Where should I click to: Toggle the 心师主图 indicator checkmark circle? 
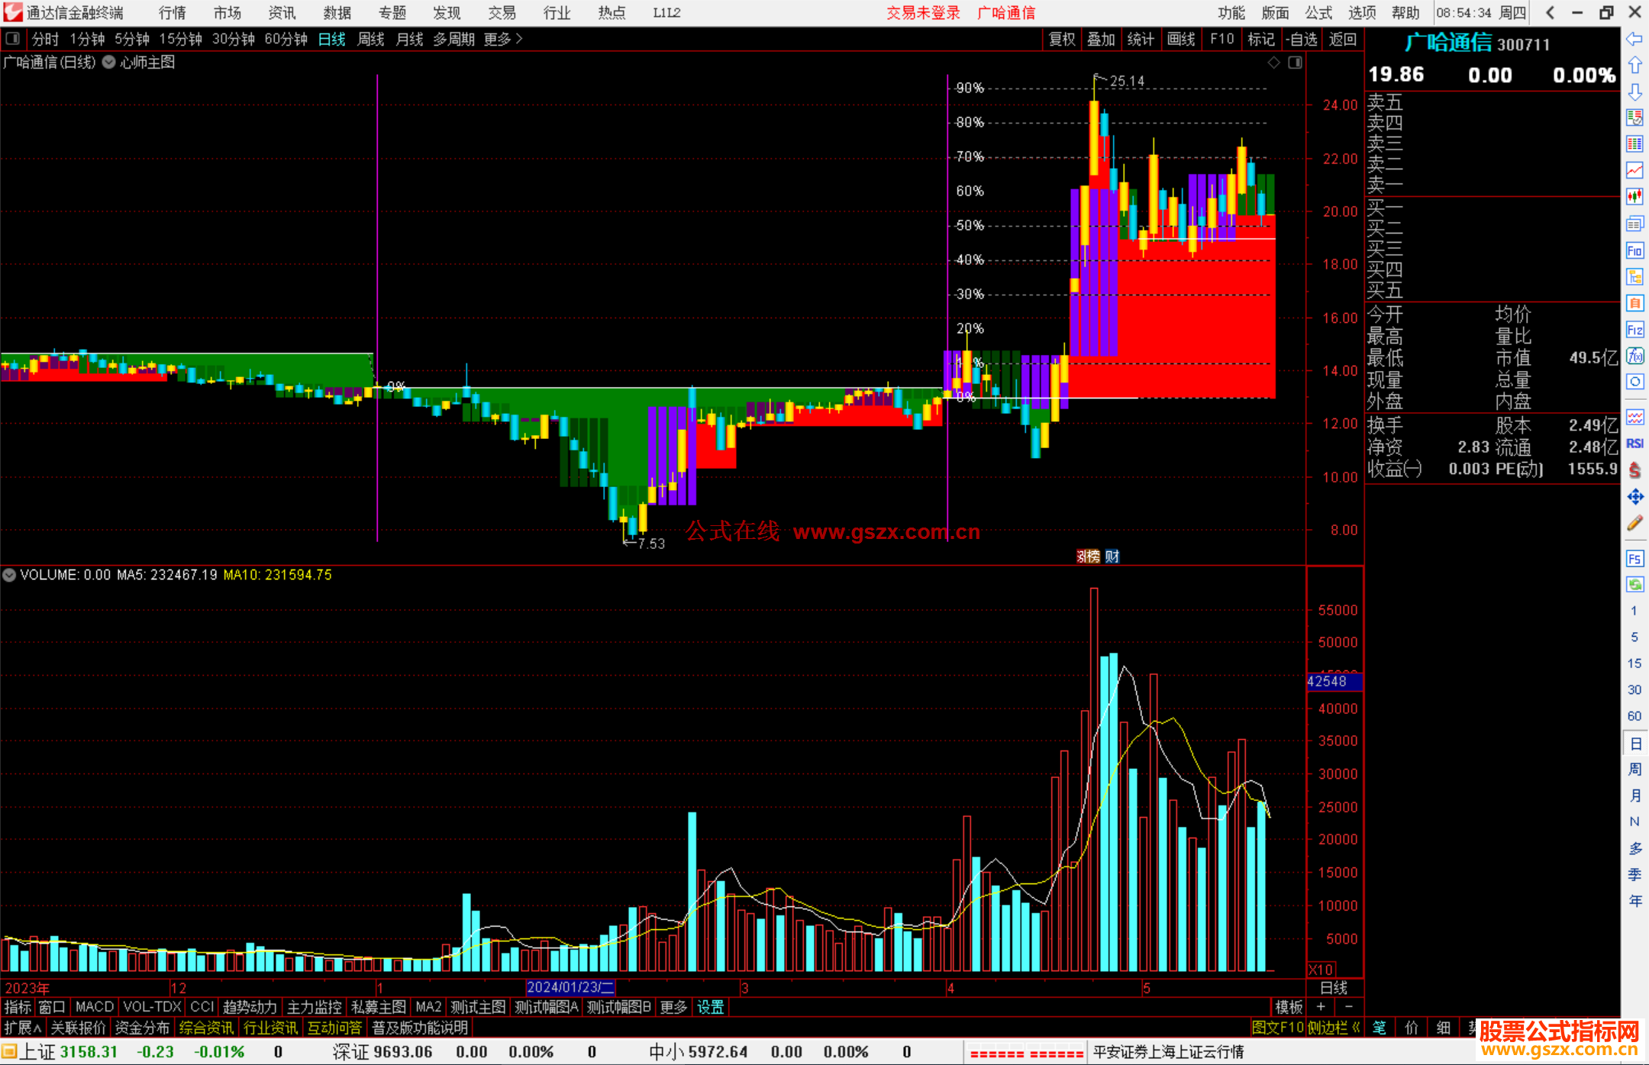(x=109, y=63)
